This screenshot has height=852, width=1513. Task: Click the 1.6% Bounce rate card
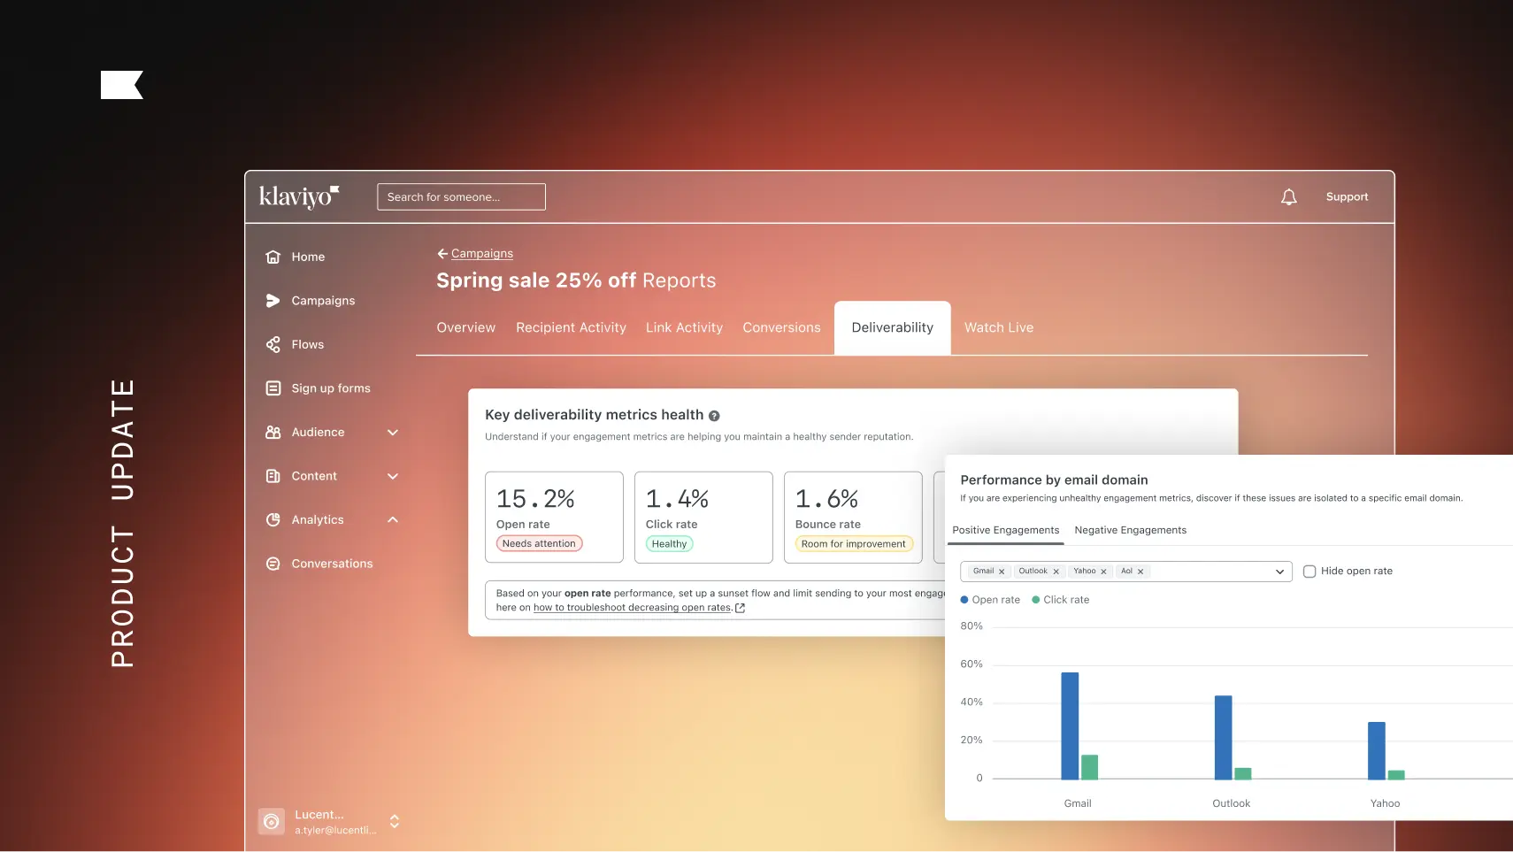853,518
